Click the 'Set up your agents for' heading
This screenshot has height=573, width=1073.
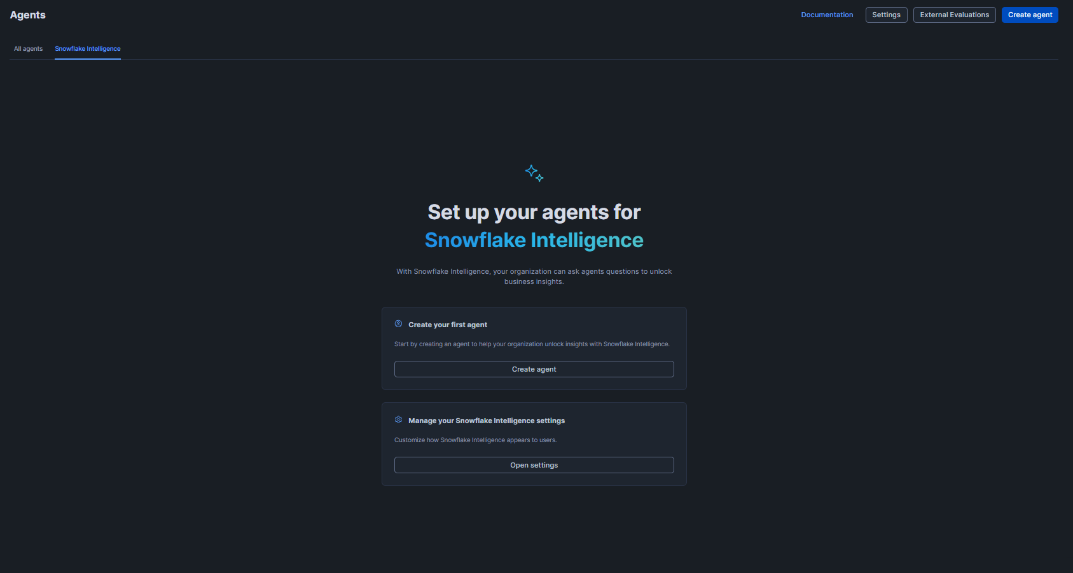tap(534, 212)
